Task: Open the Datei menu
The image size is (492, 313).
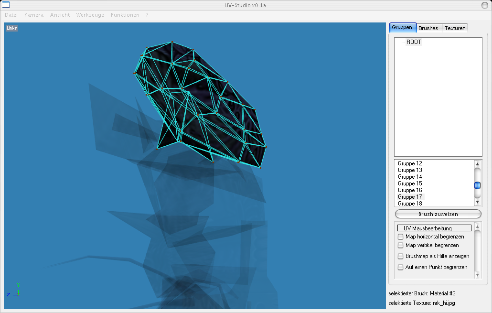Action: (11, 15)
